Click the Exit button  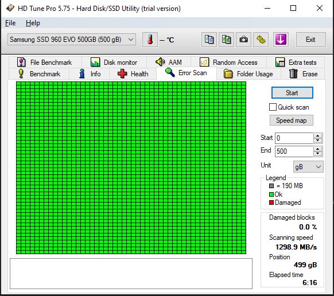tap(311, 40)
